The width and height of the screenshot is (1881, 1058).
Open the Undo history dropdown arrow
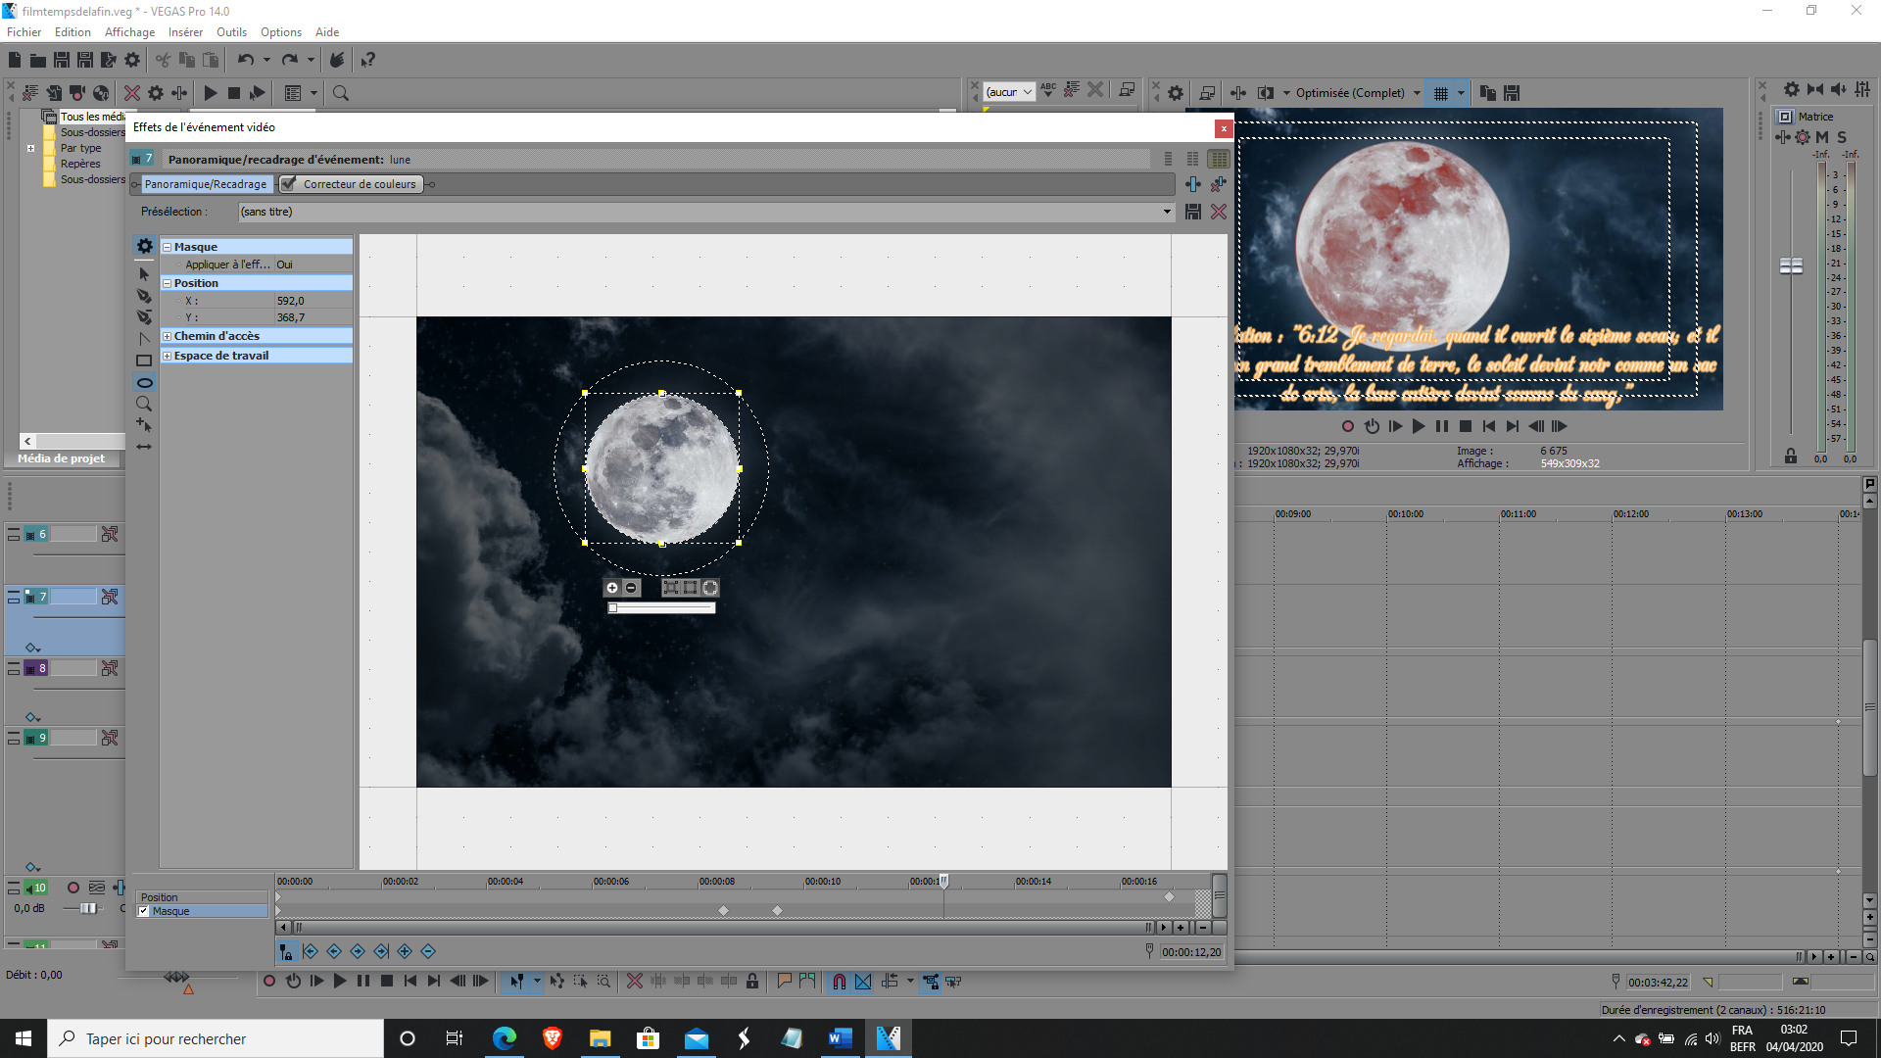pos(266,60)
